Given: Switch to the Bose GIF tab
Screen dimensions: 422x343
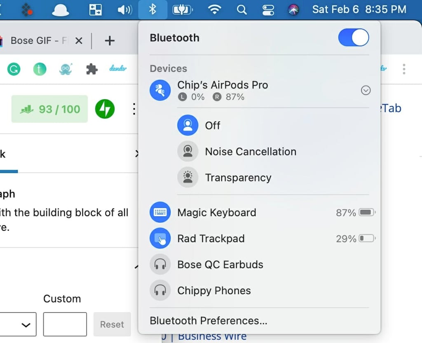Looking at the screenshot, I should pos(40,41).
